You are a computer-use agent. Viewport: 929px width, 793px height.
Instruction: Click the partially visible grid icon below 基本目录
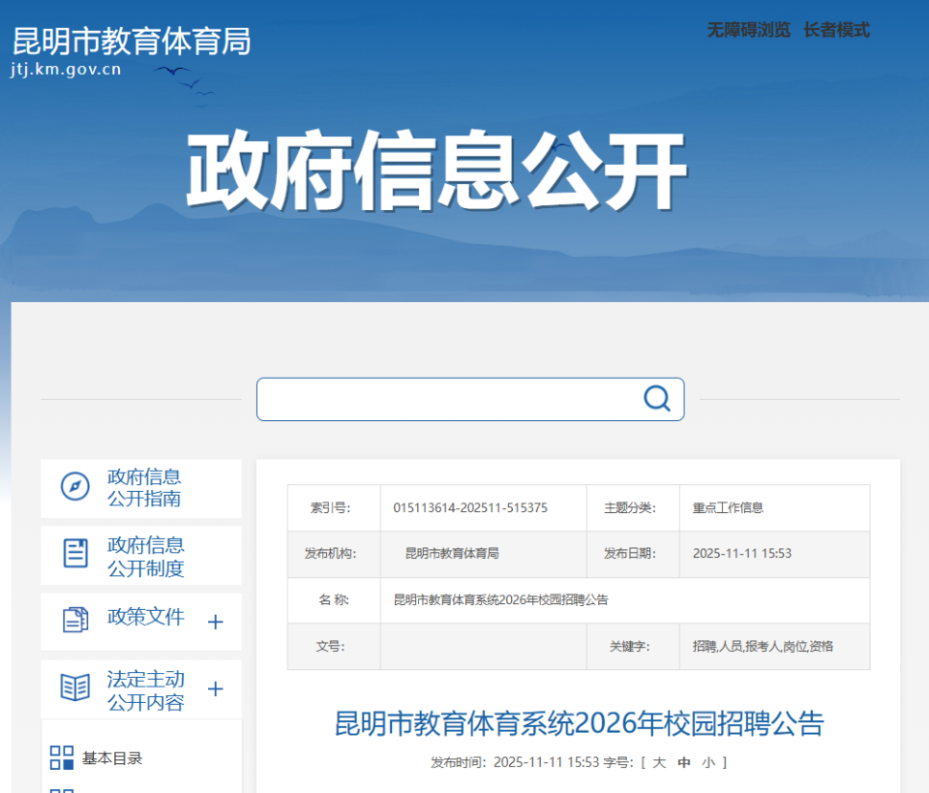click(x=61, y=789)
